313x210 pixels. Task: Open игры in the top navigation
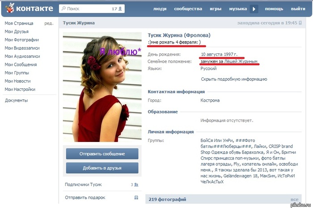click(216, 9)
